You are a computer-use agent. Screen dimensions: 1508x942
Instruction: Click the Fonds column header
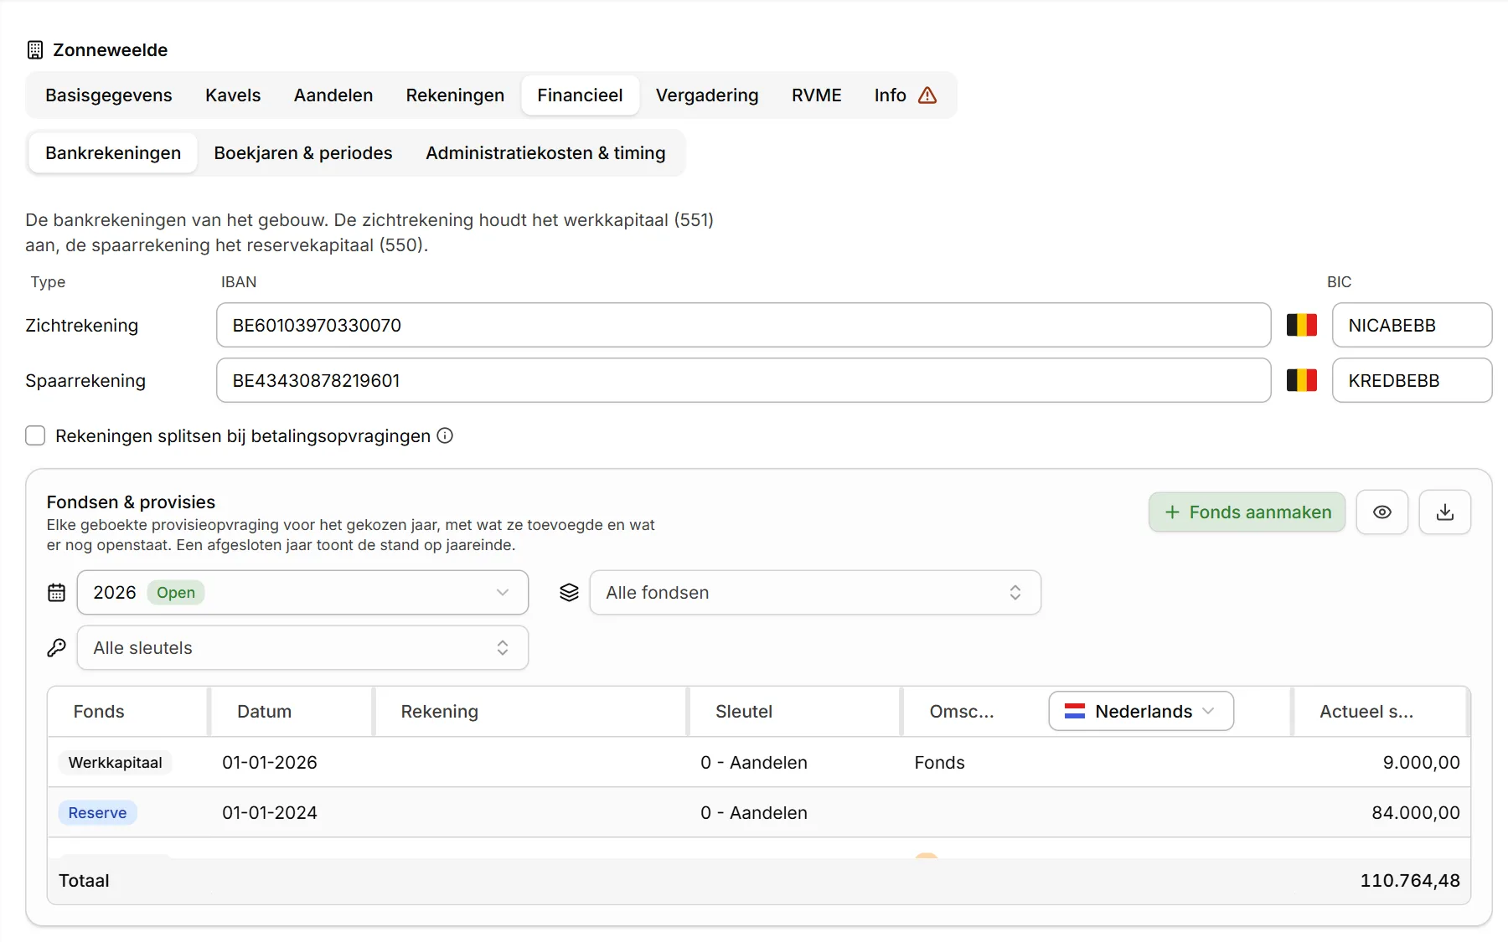pyautogui.click(x=127, y=712)
